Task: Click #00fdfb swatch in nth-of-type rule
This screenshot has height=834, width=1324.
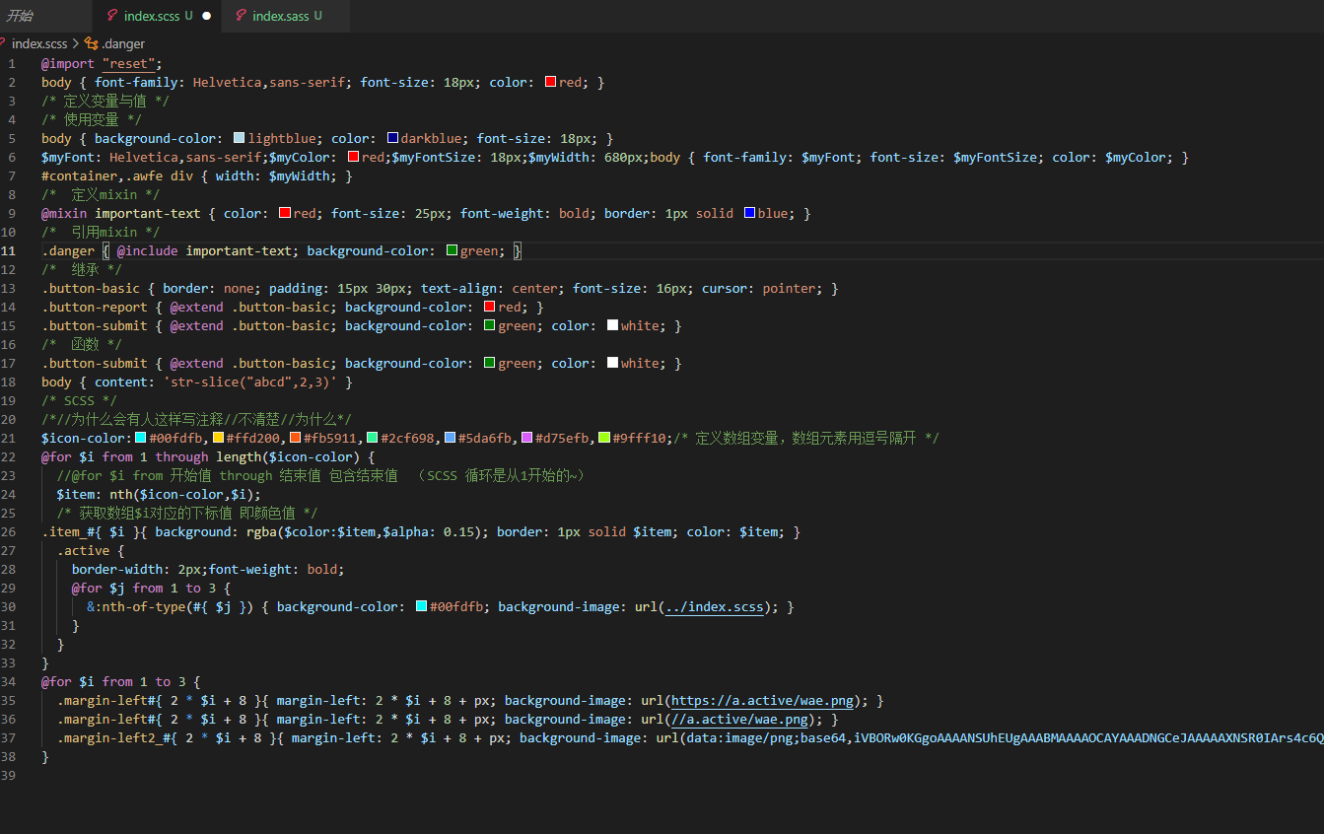Action: click(x=422, y=607)
